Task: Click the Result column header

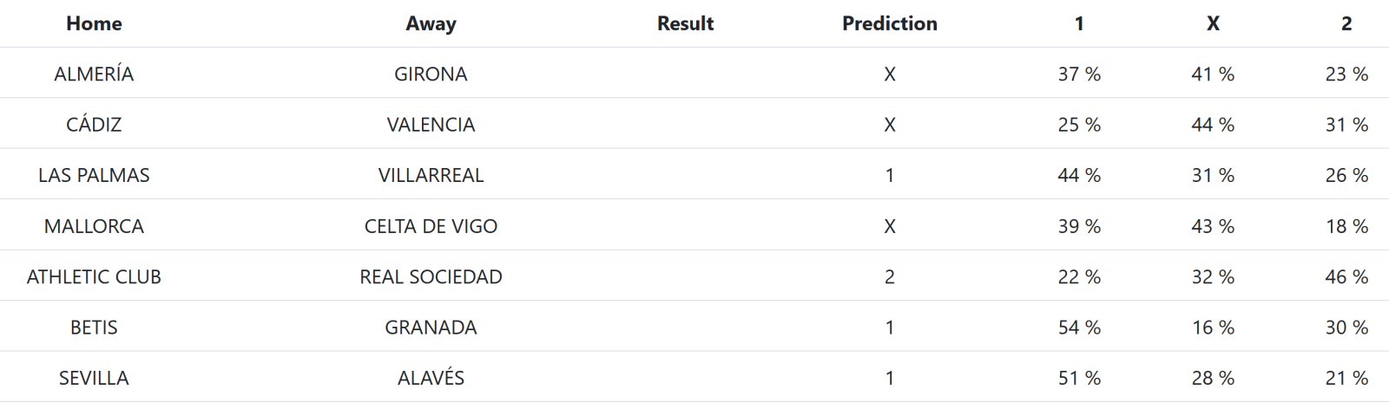Action: (685, 23)
